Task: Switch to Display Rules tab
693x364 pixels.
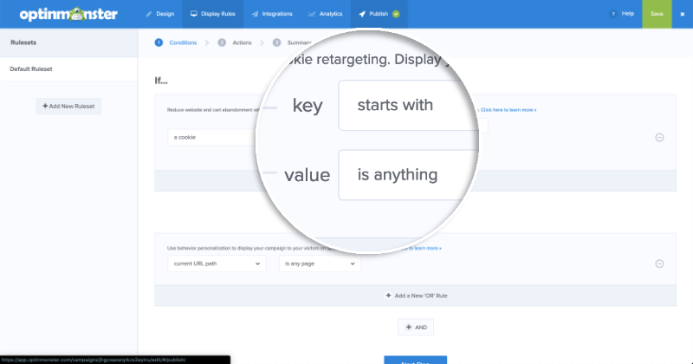Action: click(x=212, y=14)
